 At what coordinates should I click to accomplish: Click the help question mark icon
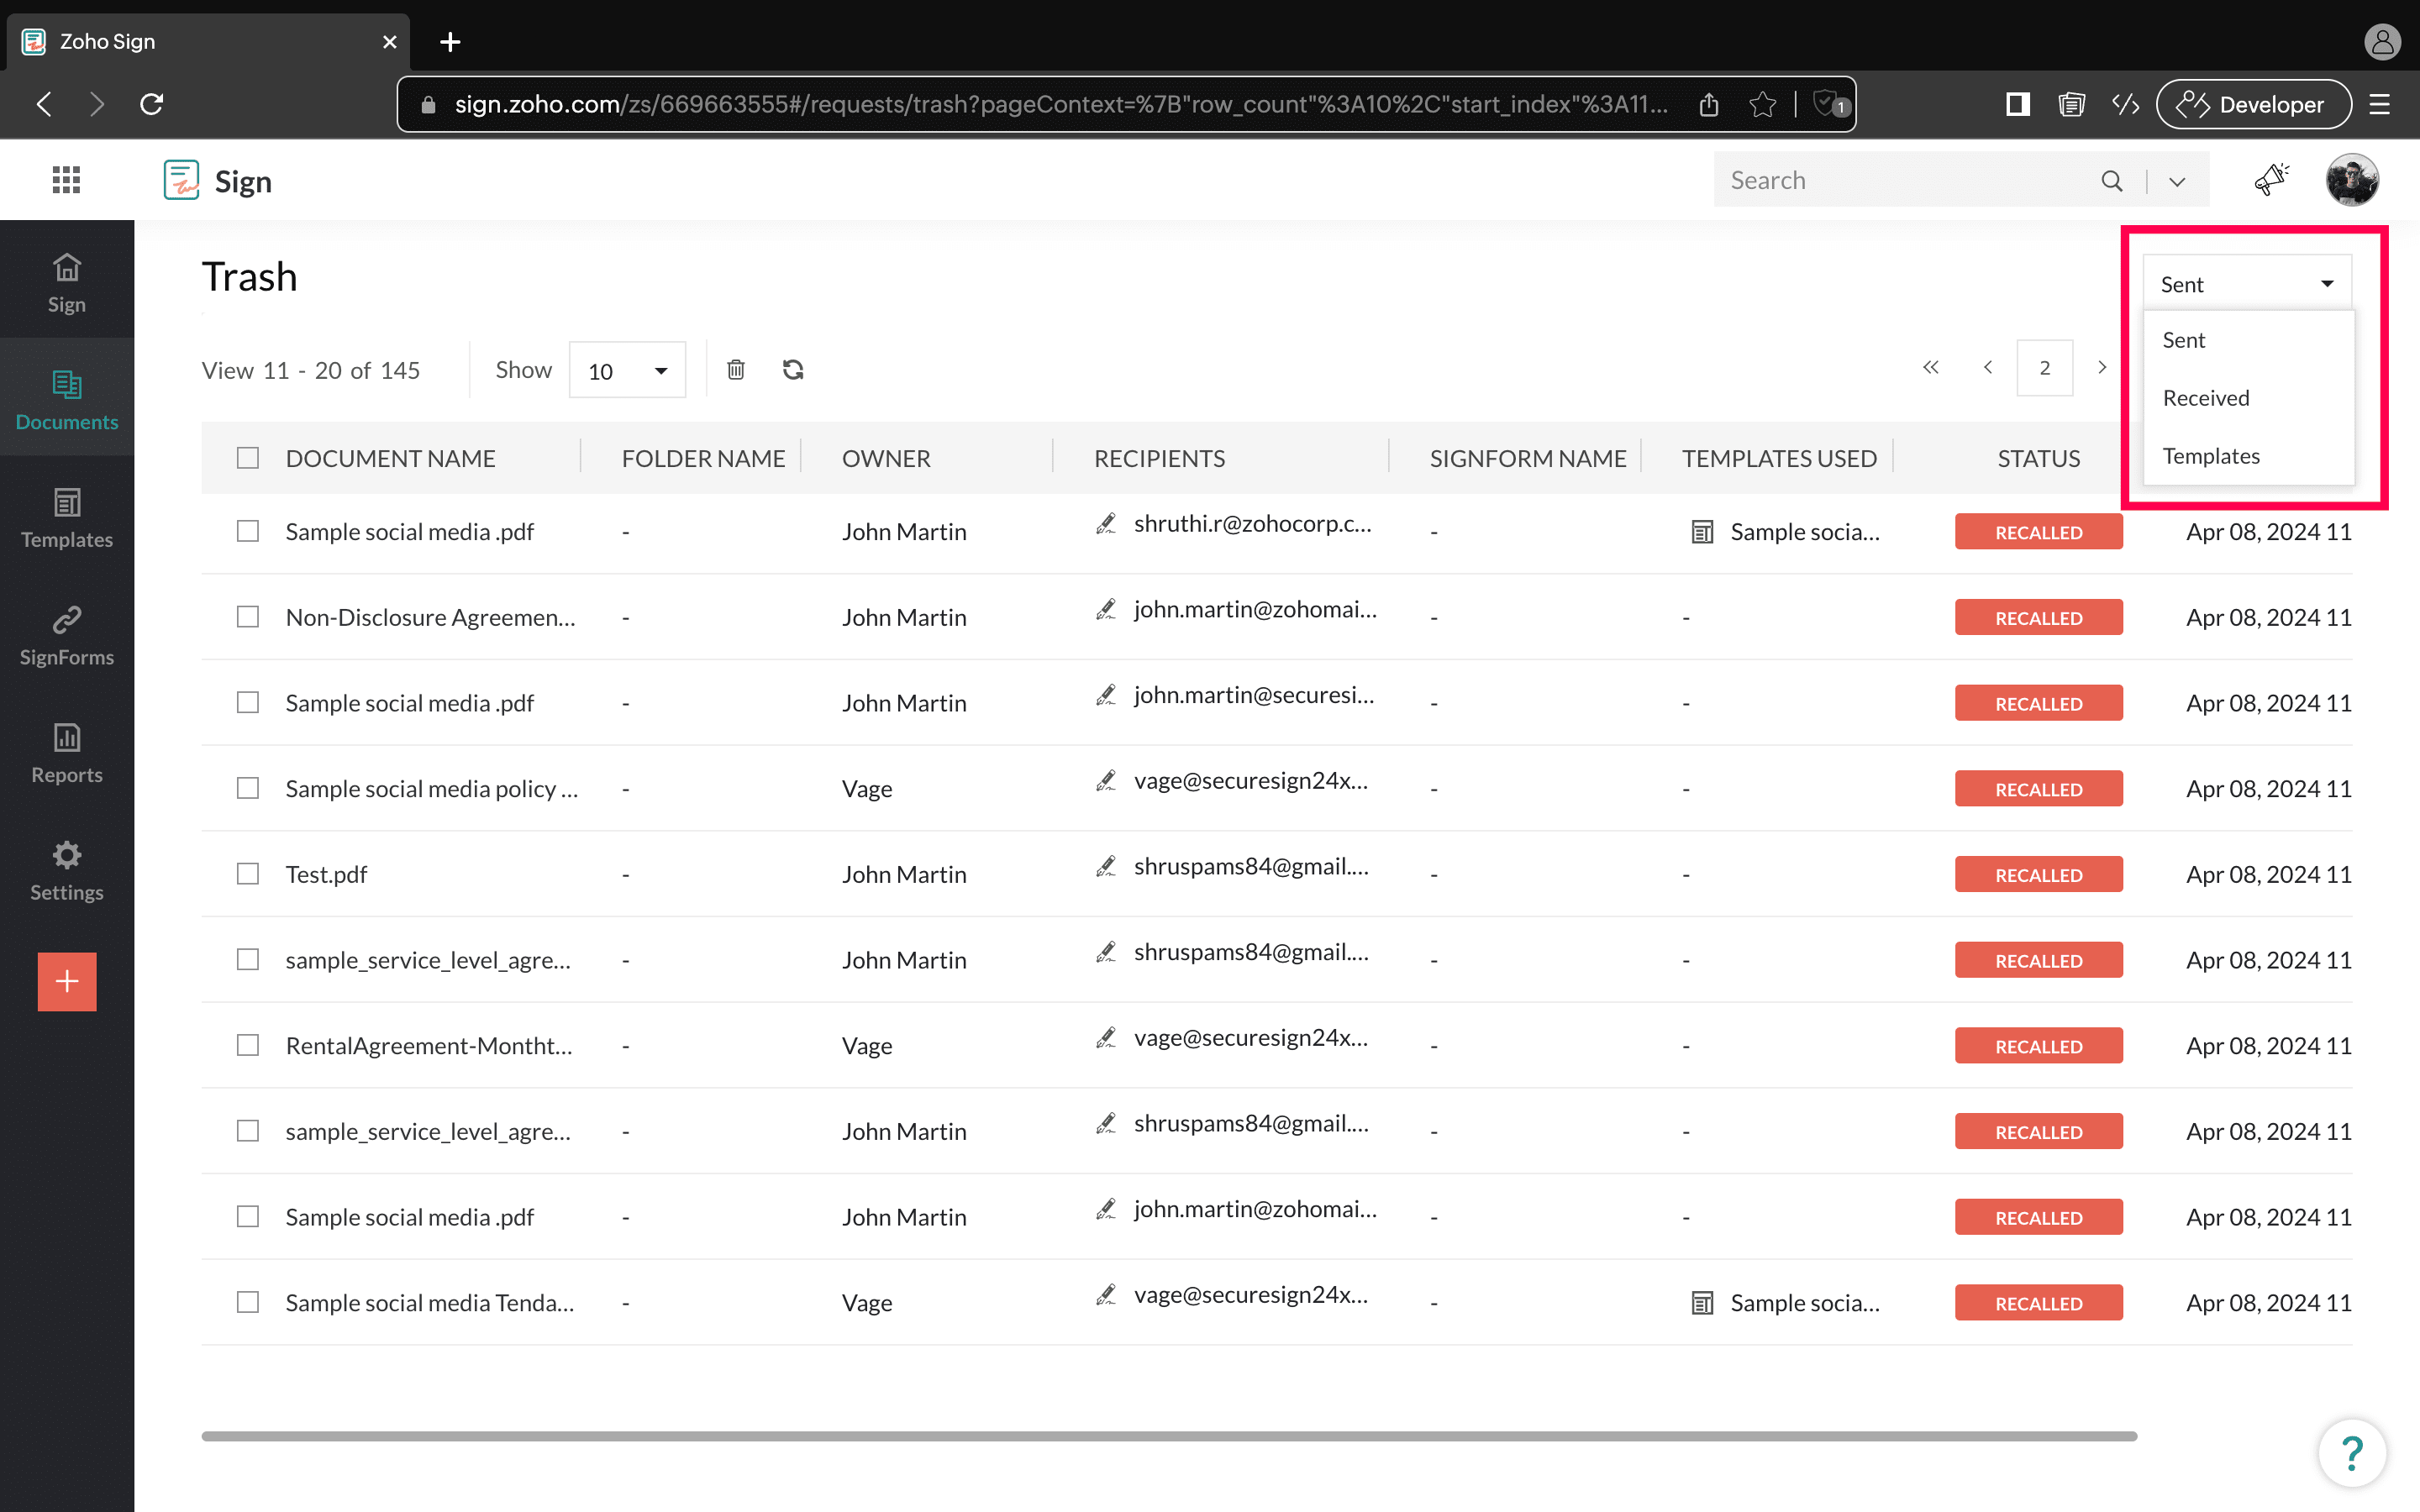pyautogui.click(x=2352, y=1452)
